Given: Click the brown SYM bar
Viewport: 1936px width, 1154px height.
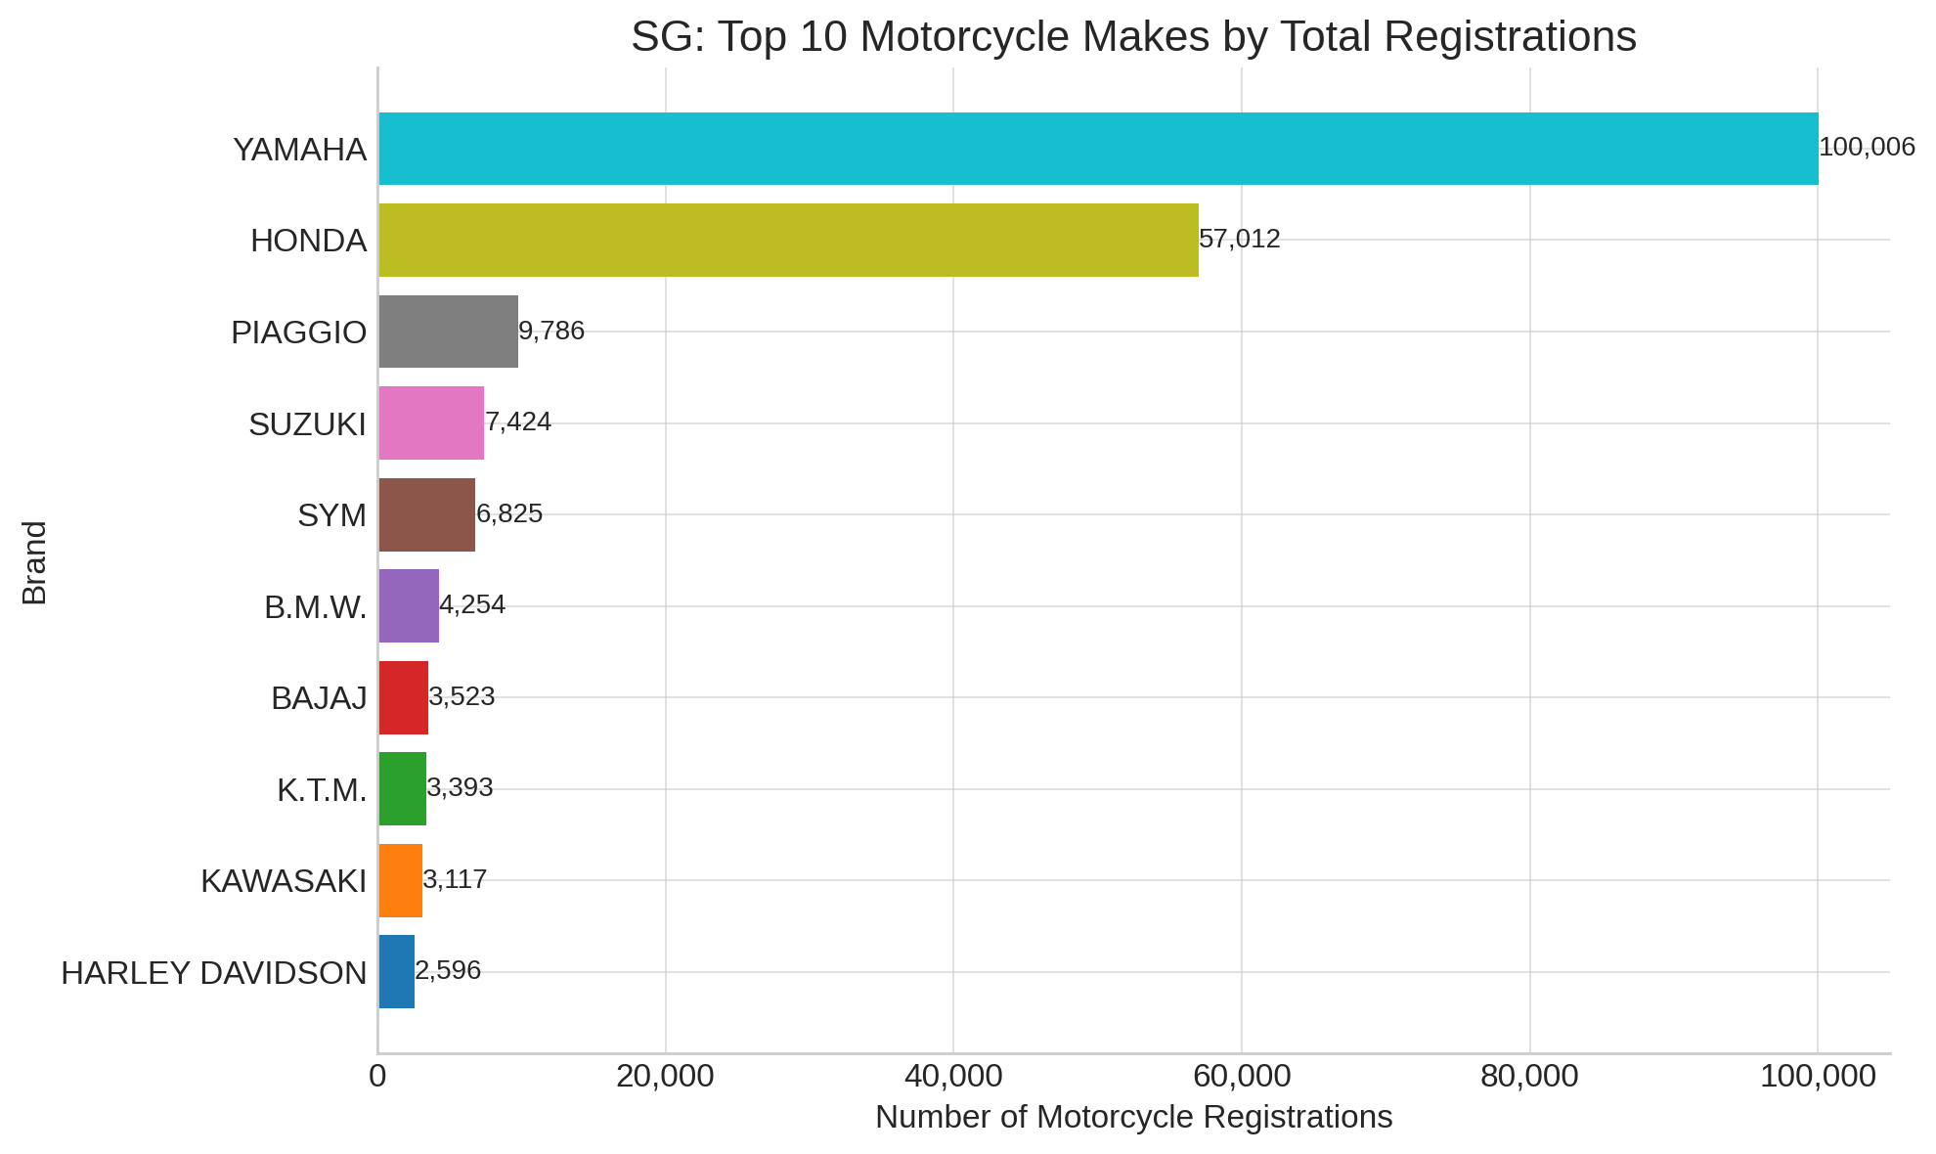Looking at the screenshot, I should pyautogui.click(x=427, y=514).
